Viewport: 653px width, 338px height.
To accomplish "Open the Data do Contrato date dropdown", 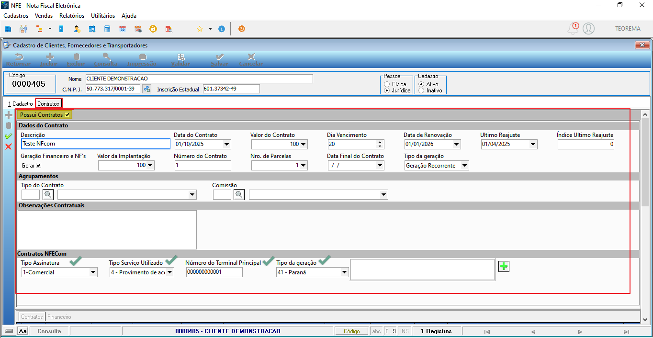I will coord(227,144).
